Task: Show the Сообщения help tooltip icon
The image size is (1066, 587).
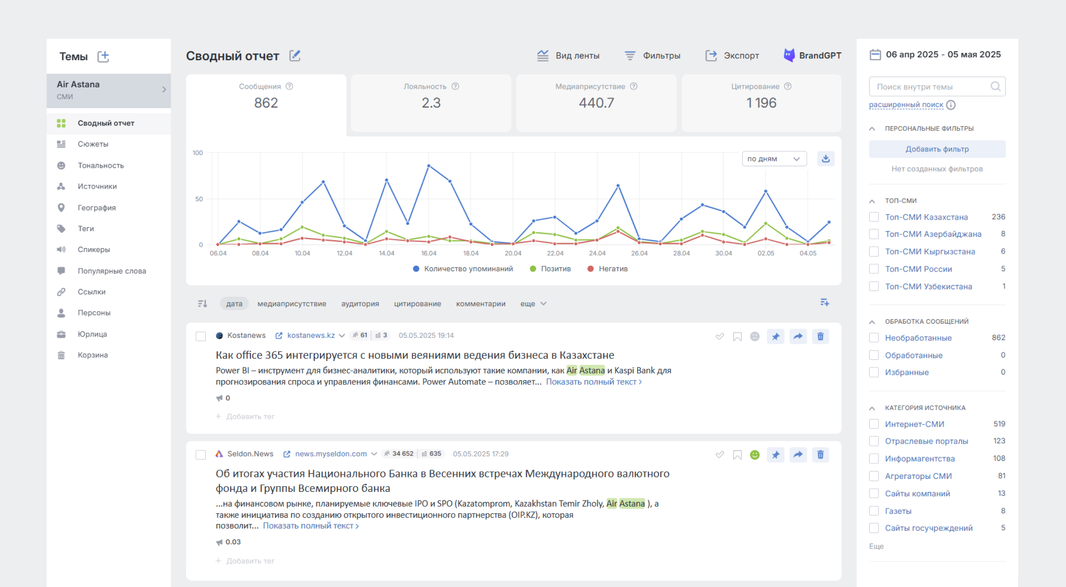Action: pos(289,86)
